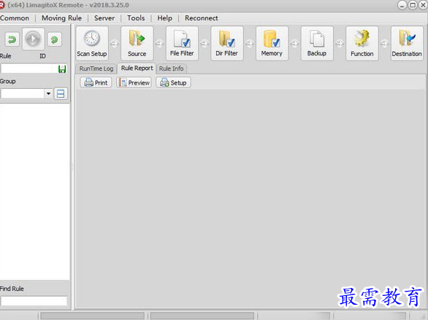Click the green undo arrow icon

click(x=12, y=39)
